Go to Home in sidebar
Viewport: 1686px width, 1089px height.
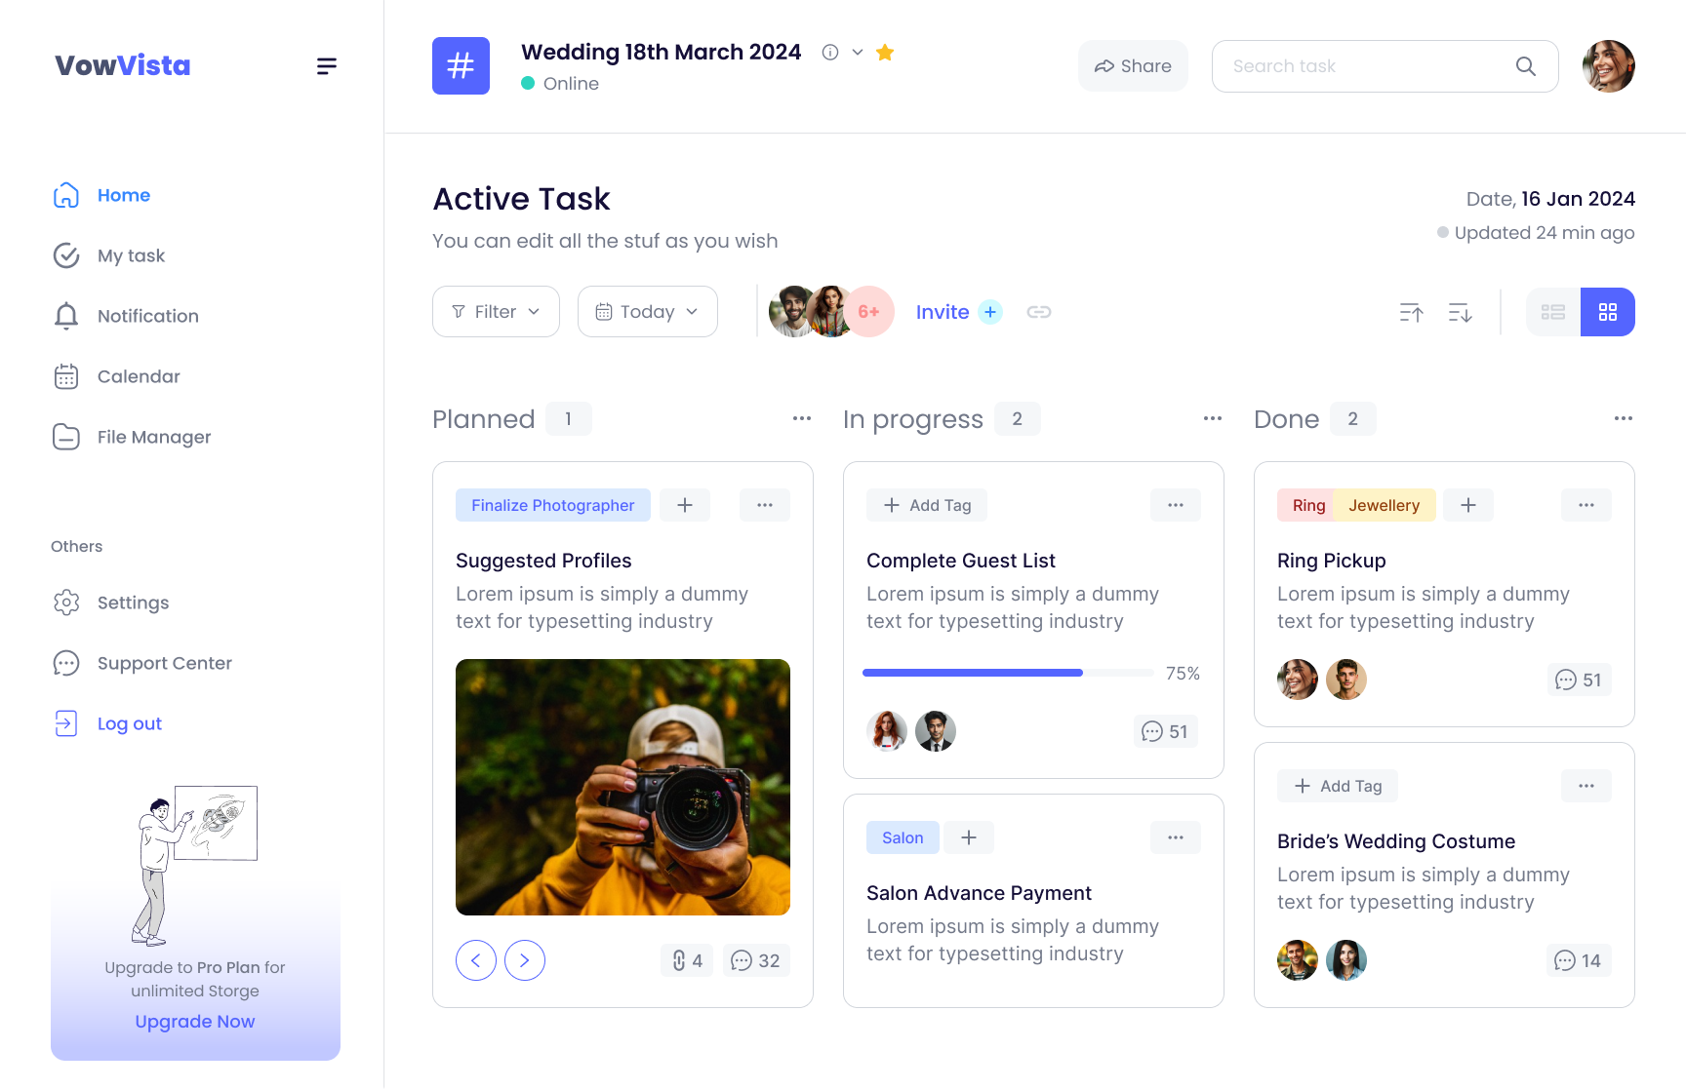pos(101,195)
